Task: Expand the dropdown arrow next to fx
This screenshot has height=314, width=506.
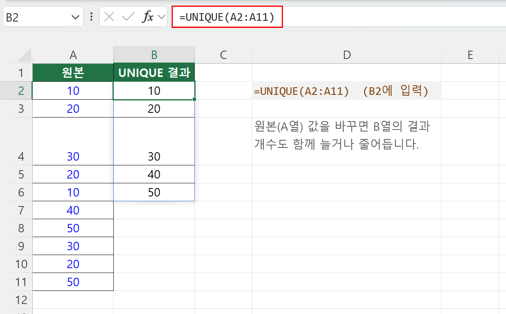Action: (x=161, y=17)
